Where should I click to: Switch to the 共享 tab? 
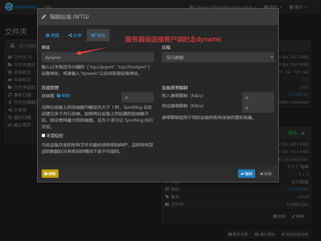[75, 35]
